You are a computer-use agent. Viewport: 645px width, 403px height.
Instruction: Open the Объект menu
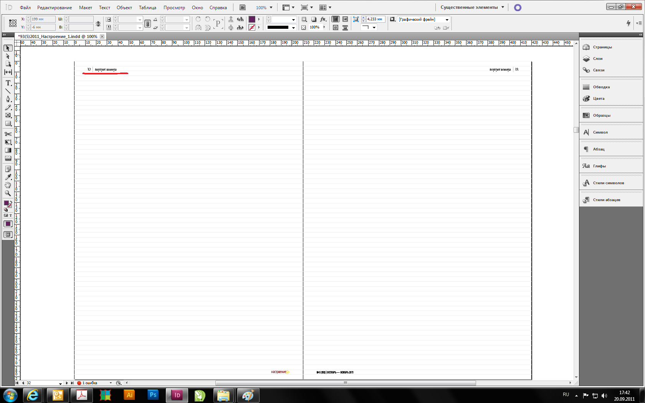(124, 7)
